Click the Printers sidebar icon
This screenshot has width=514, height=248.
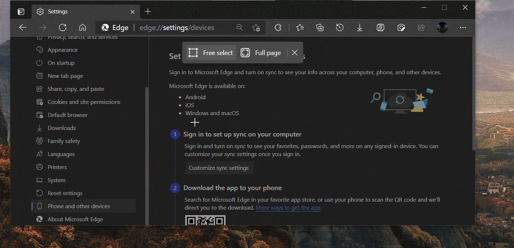pyautogui.click(x=40, y=167)
